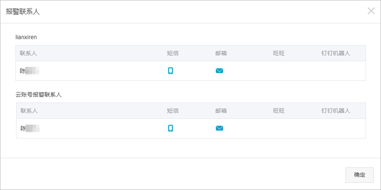Click 邮箱 column header in second table
This screenshot has width=381, height=190.
221,111
